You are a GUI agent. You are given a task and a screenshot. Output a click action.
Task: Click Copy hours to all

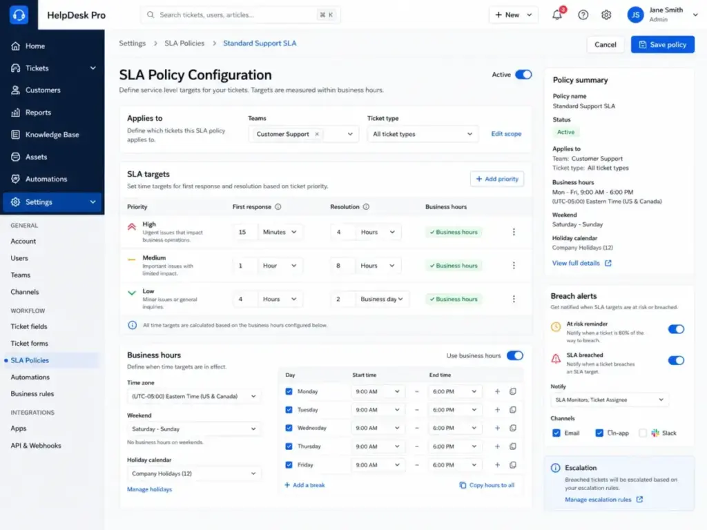[487, 485]
